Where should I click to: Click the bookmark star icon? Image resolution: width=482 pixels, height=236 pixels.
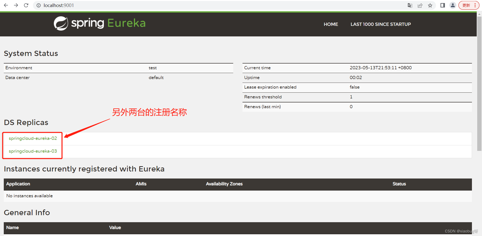coord(430,5)
